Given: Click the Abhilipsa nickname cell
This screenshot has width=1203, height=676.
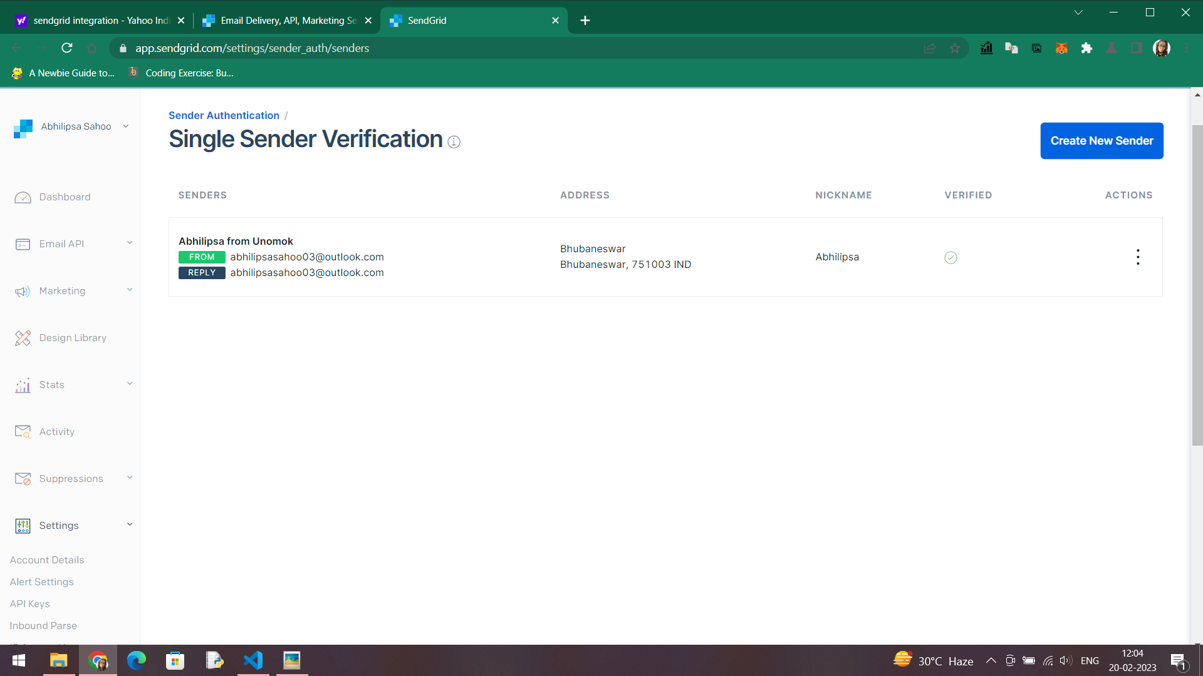Looking at the screenshot, I should (x=837, y=257).
